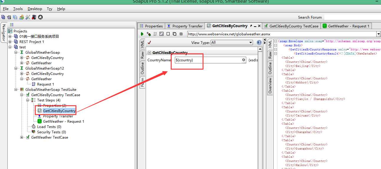
Task: Switch to the Properties tab
Action: pyautogui.click(x=151, y=26)
